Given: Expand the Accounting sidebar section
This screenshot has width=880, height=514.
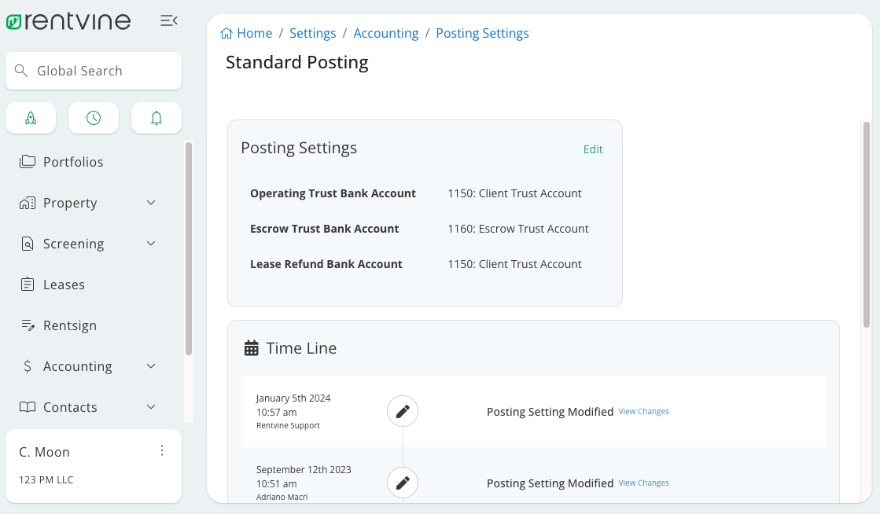Looking at the screenshot, I should coord(151,365).
